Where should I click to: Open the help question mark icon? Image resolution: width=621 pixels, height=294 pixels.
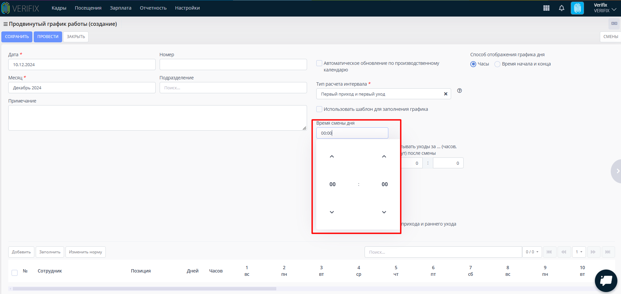[459, 91]
